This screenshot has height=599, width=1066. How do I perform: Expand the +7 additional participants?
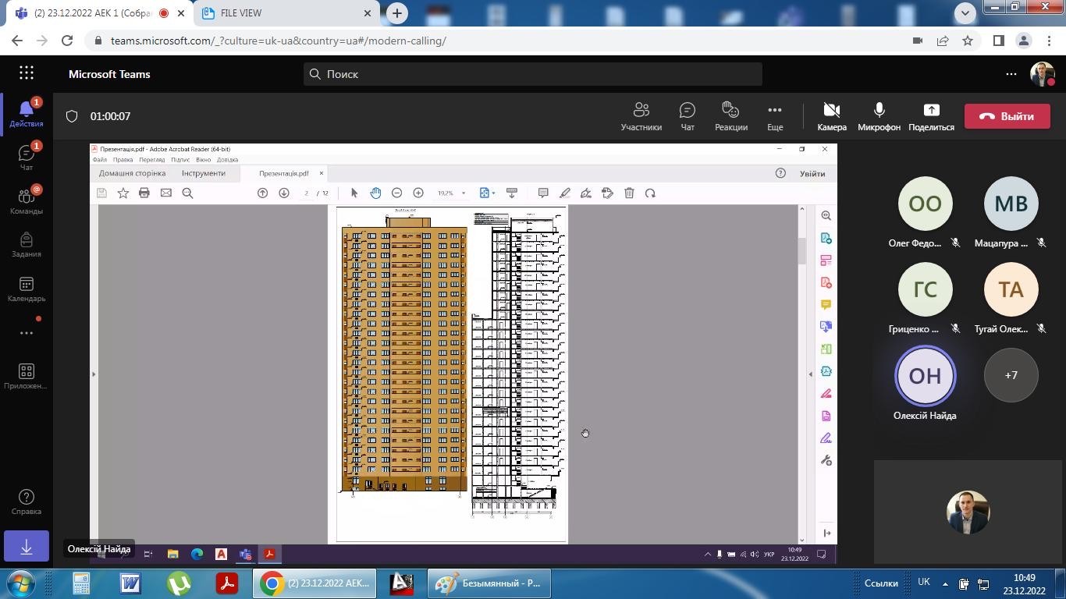pyautogui.click(x=1011, y=375)
